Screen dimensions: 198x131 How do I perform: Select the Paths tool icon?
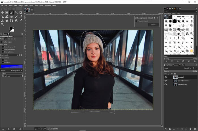[x=11, y=20]
